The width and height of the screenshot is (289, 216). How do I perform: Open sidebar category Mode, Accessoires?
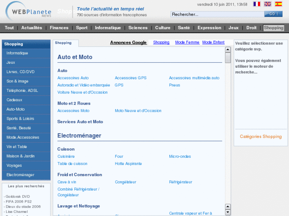point(26,137)
